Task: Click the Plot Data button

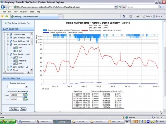Action: (14, 109)
